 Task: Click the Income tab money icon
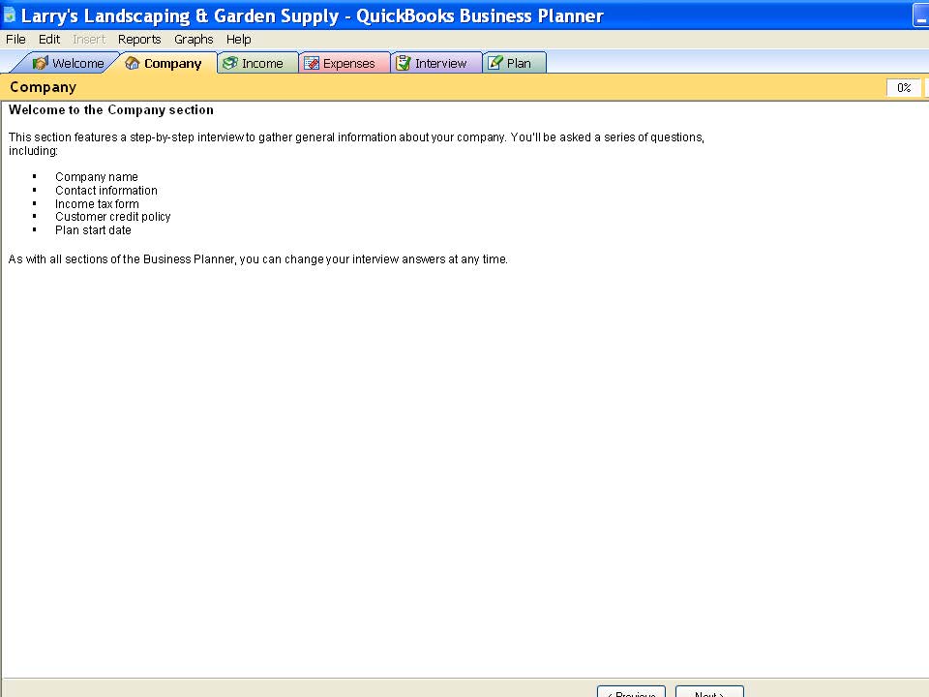(x=230, y=63)
